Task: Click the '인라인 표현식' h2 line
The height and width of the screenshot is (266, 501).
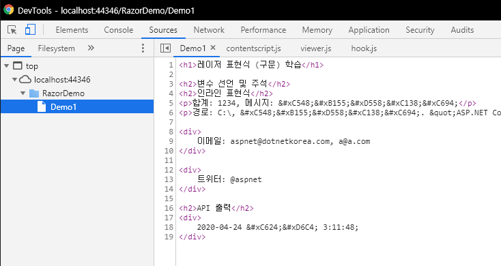Action: (226, 93)
